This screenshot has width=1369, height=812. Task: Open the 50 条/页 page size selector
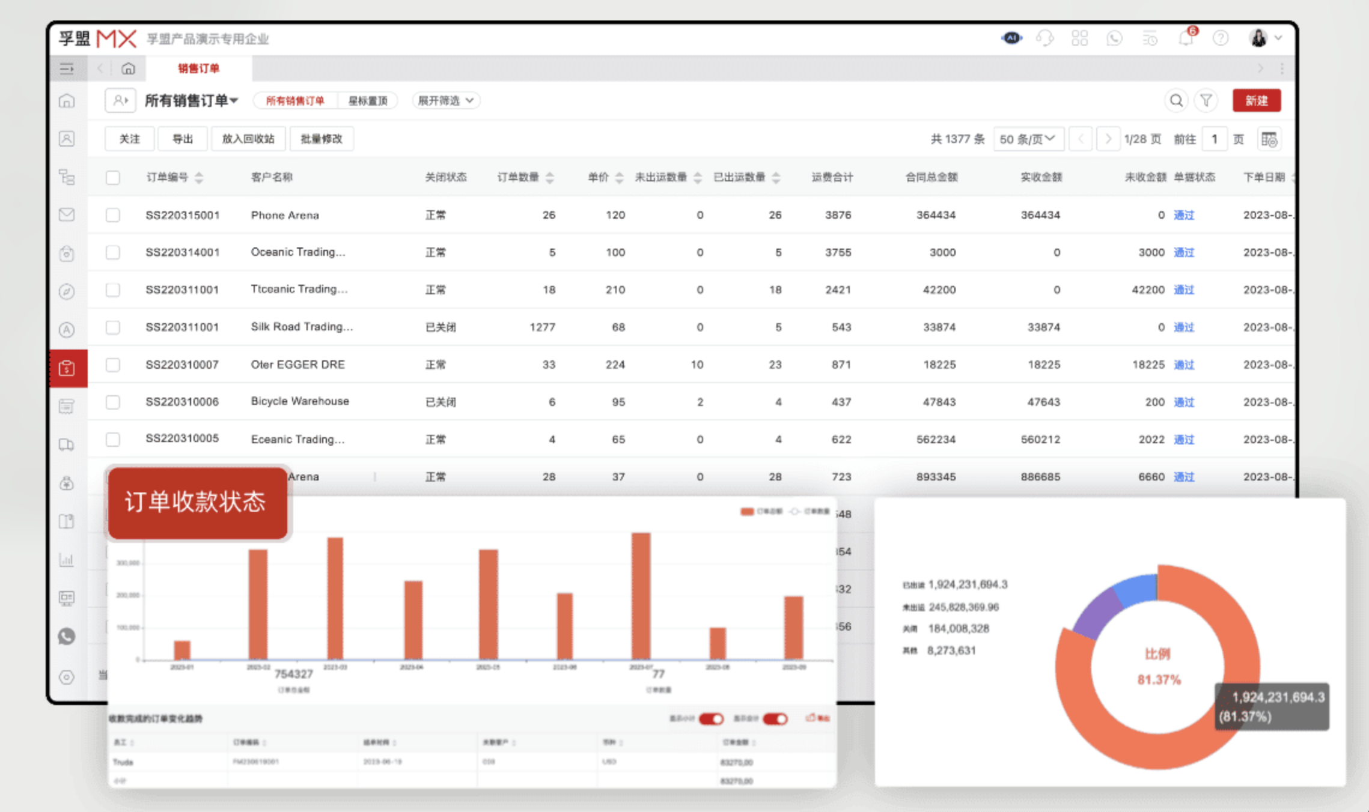coord(1028,139)
